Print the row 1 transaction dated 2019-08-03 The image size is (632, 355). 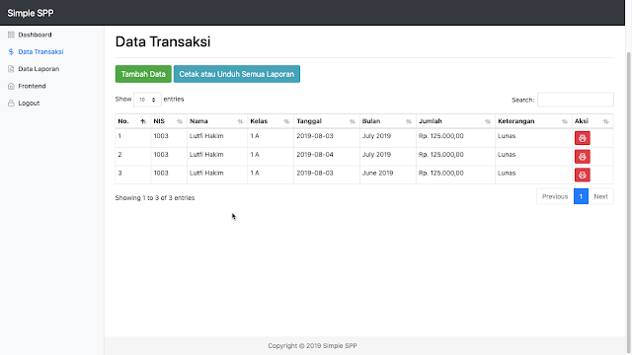pyautogui.click(x=582, y=138)
